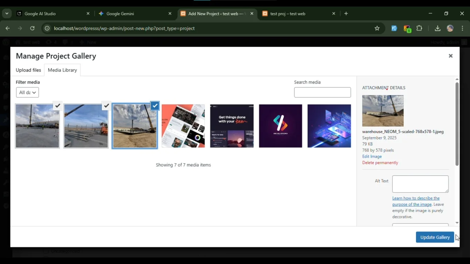Click the attachment details preview image
Image resolution: width=470 pixels, height=264 pixels.
point(383,111)
